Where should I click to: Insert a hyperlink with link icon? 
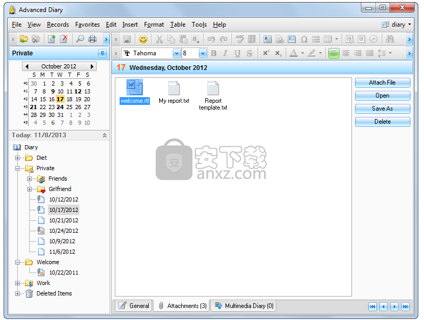click(x=279, y=39)
